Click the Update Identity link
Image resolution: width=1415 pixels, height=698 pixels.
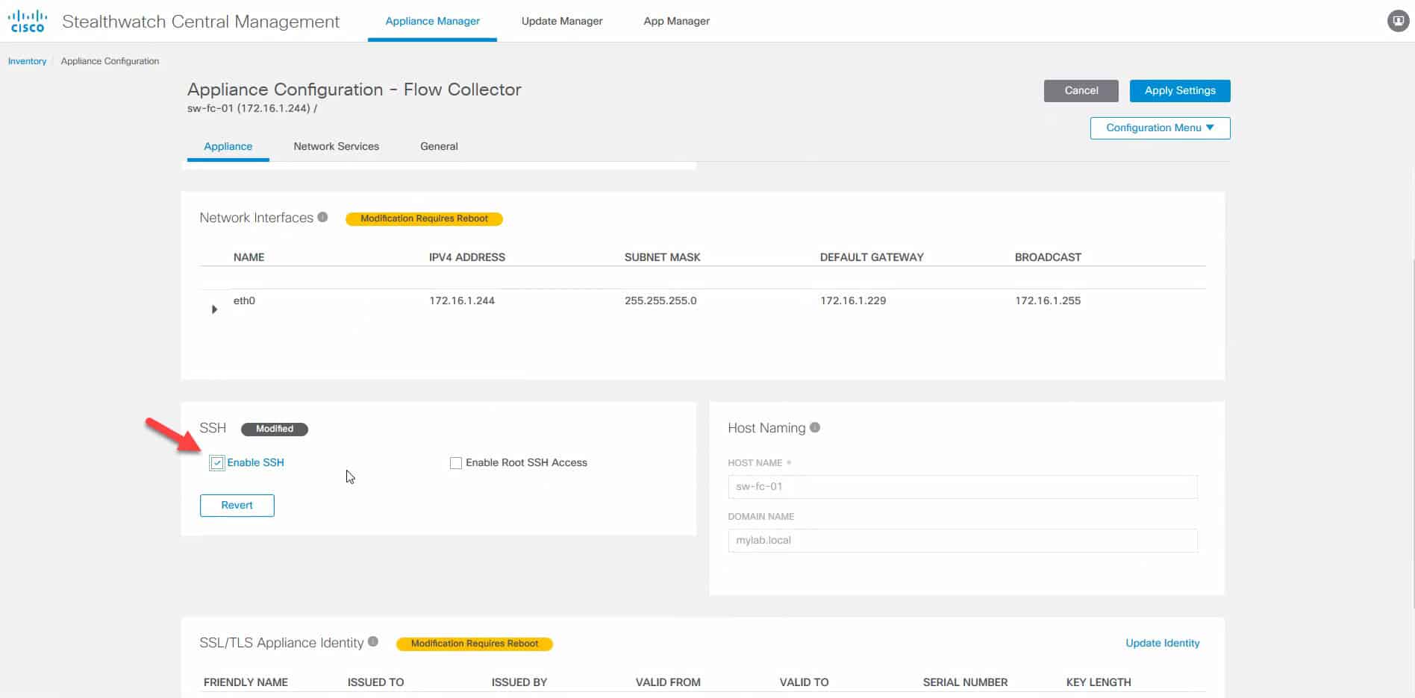click(1163, 643)
